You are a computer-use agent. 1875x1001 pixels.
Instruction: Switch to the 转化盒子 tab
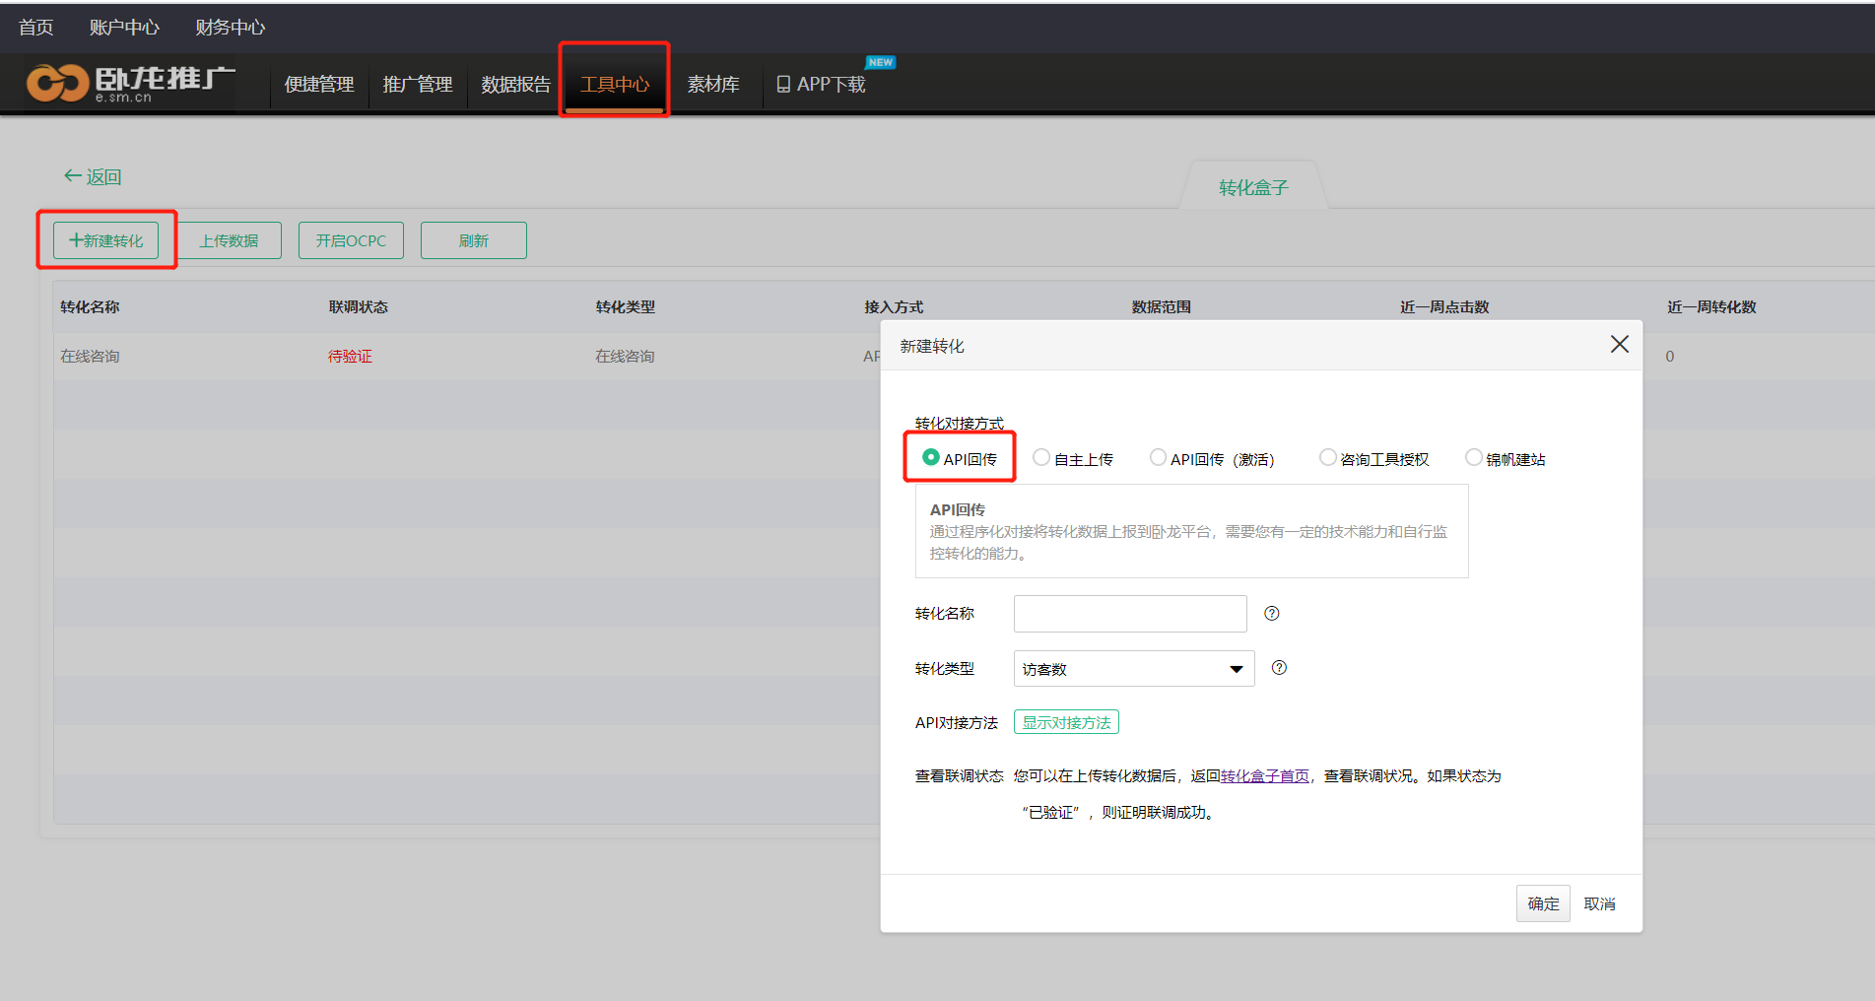pyautogui.click(x=1252, y=187)
